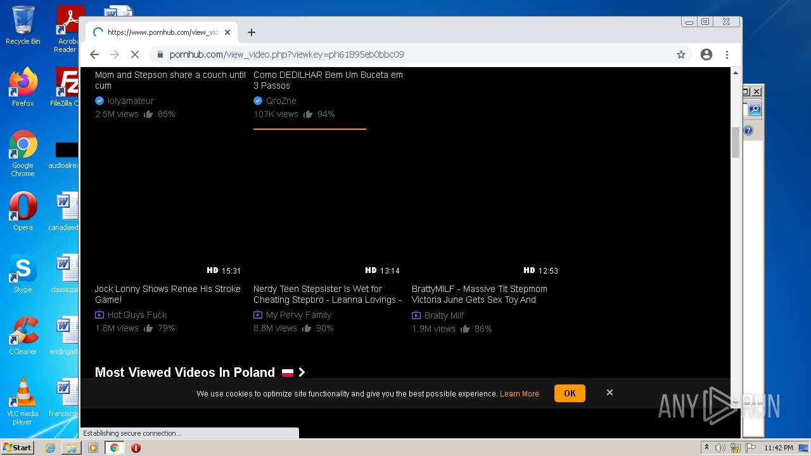The image size is (811, 456).
Task: Open the volume speaker tray icon
Action: [720, 448]
